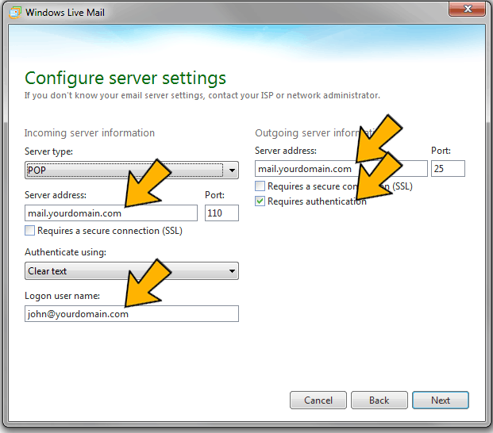
Task: Click the Next button
Action: 441,400
